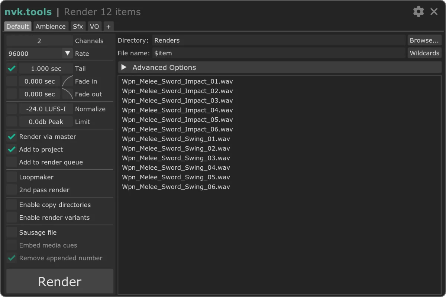Select Wpn_Melee_Sword_Swing_02.wav
The image size is (446, 297).
176,148
